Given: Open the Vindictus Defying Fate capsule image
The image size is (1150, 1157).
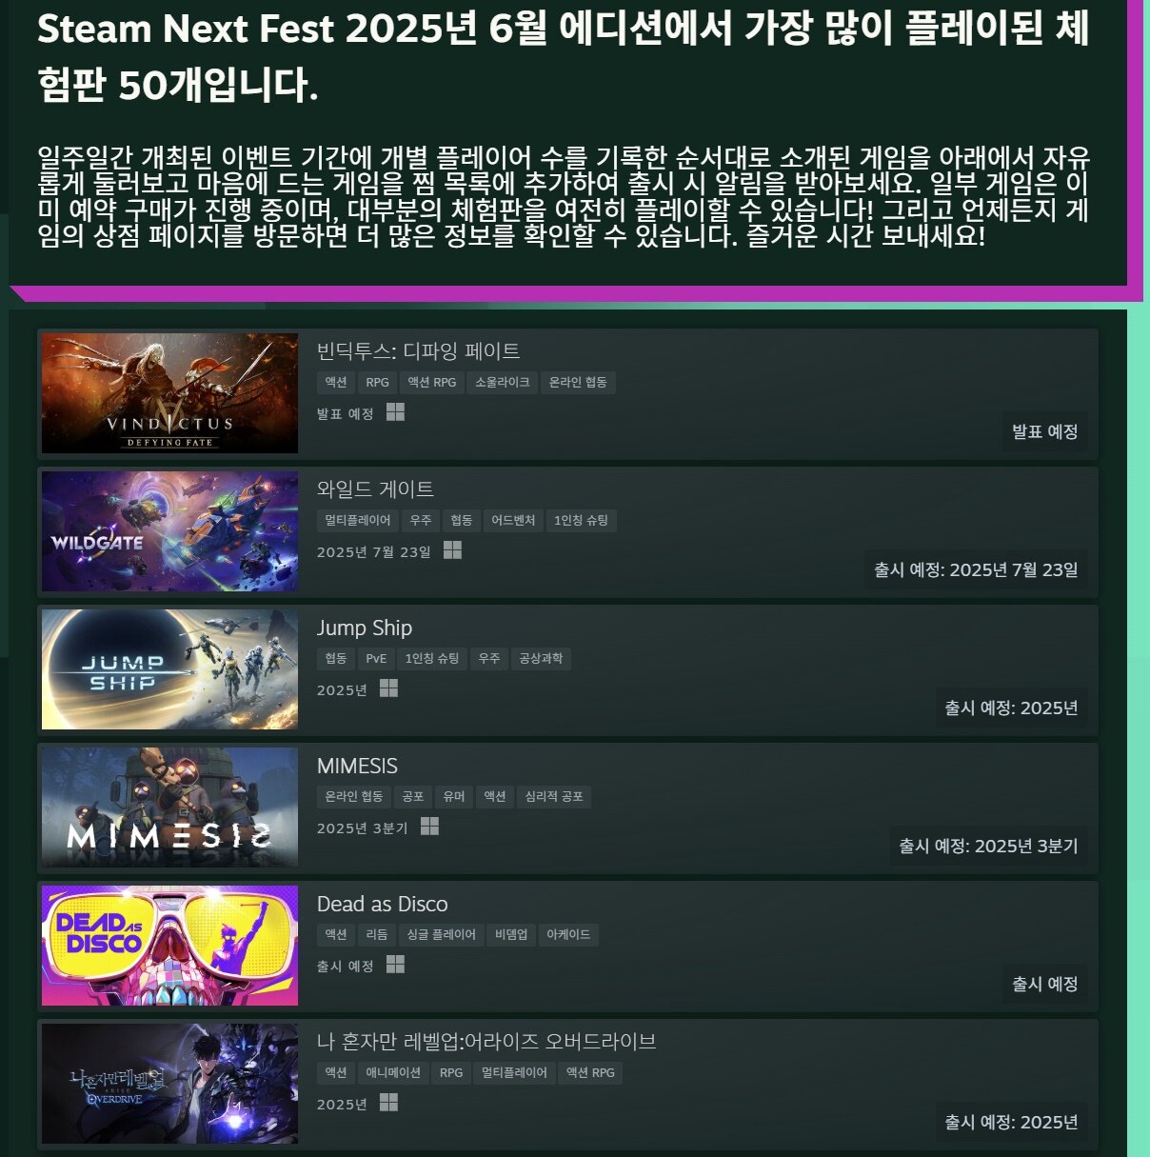Looking at the screenshot, I should 169,393.
